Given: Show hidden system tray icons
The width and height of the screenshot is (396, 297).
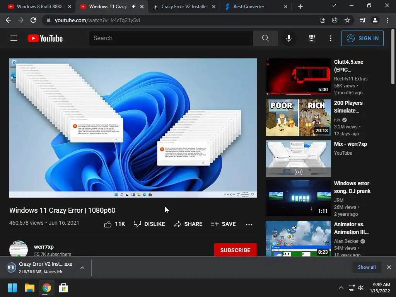Looking at the screenshot, I should (341, 288).
